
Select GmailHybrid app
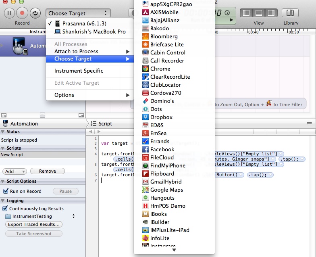[x=174, y=182]
